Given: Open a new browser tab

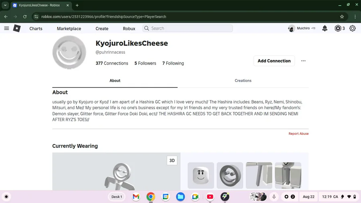Looking at the screenshot, I should click(x=77, y=5).
